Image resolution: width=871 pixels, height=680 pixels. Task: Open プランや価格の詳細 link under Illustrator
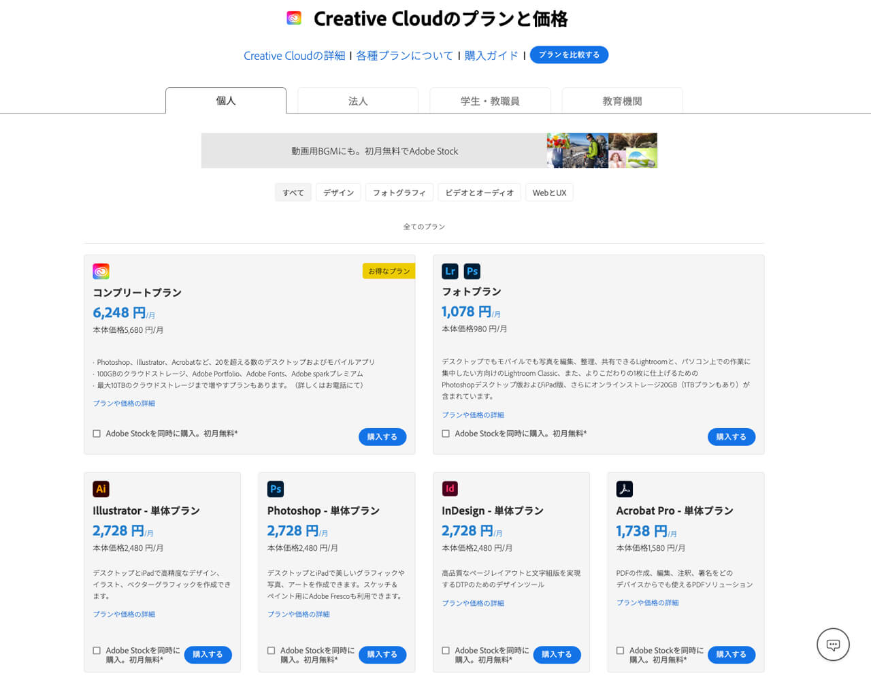click(x=124, y=615)
